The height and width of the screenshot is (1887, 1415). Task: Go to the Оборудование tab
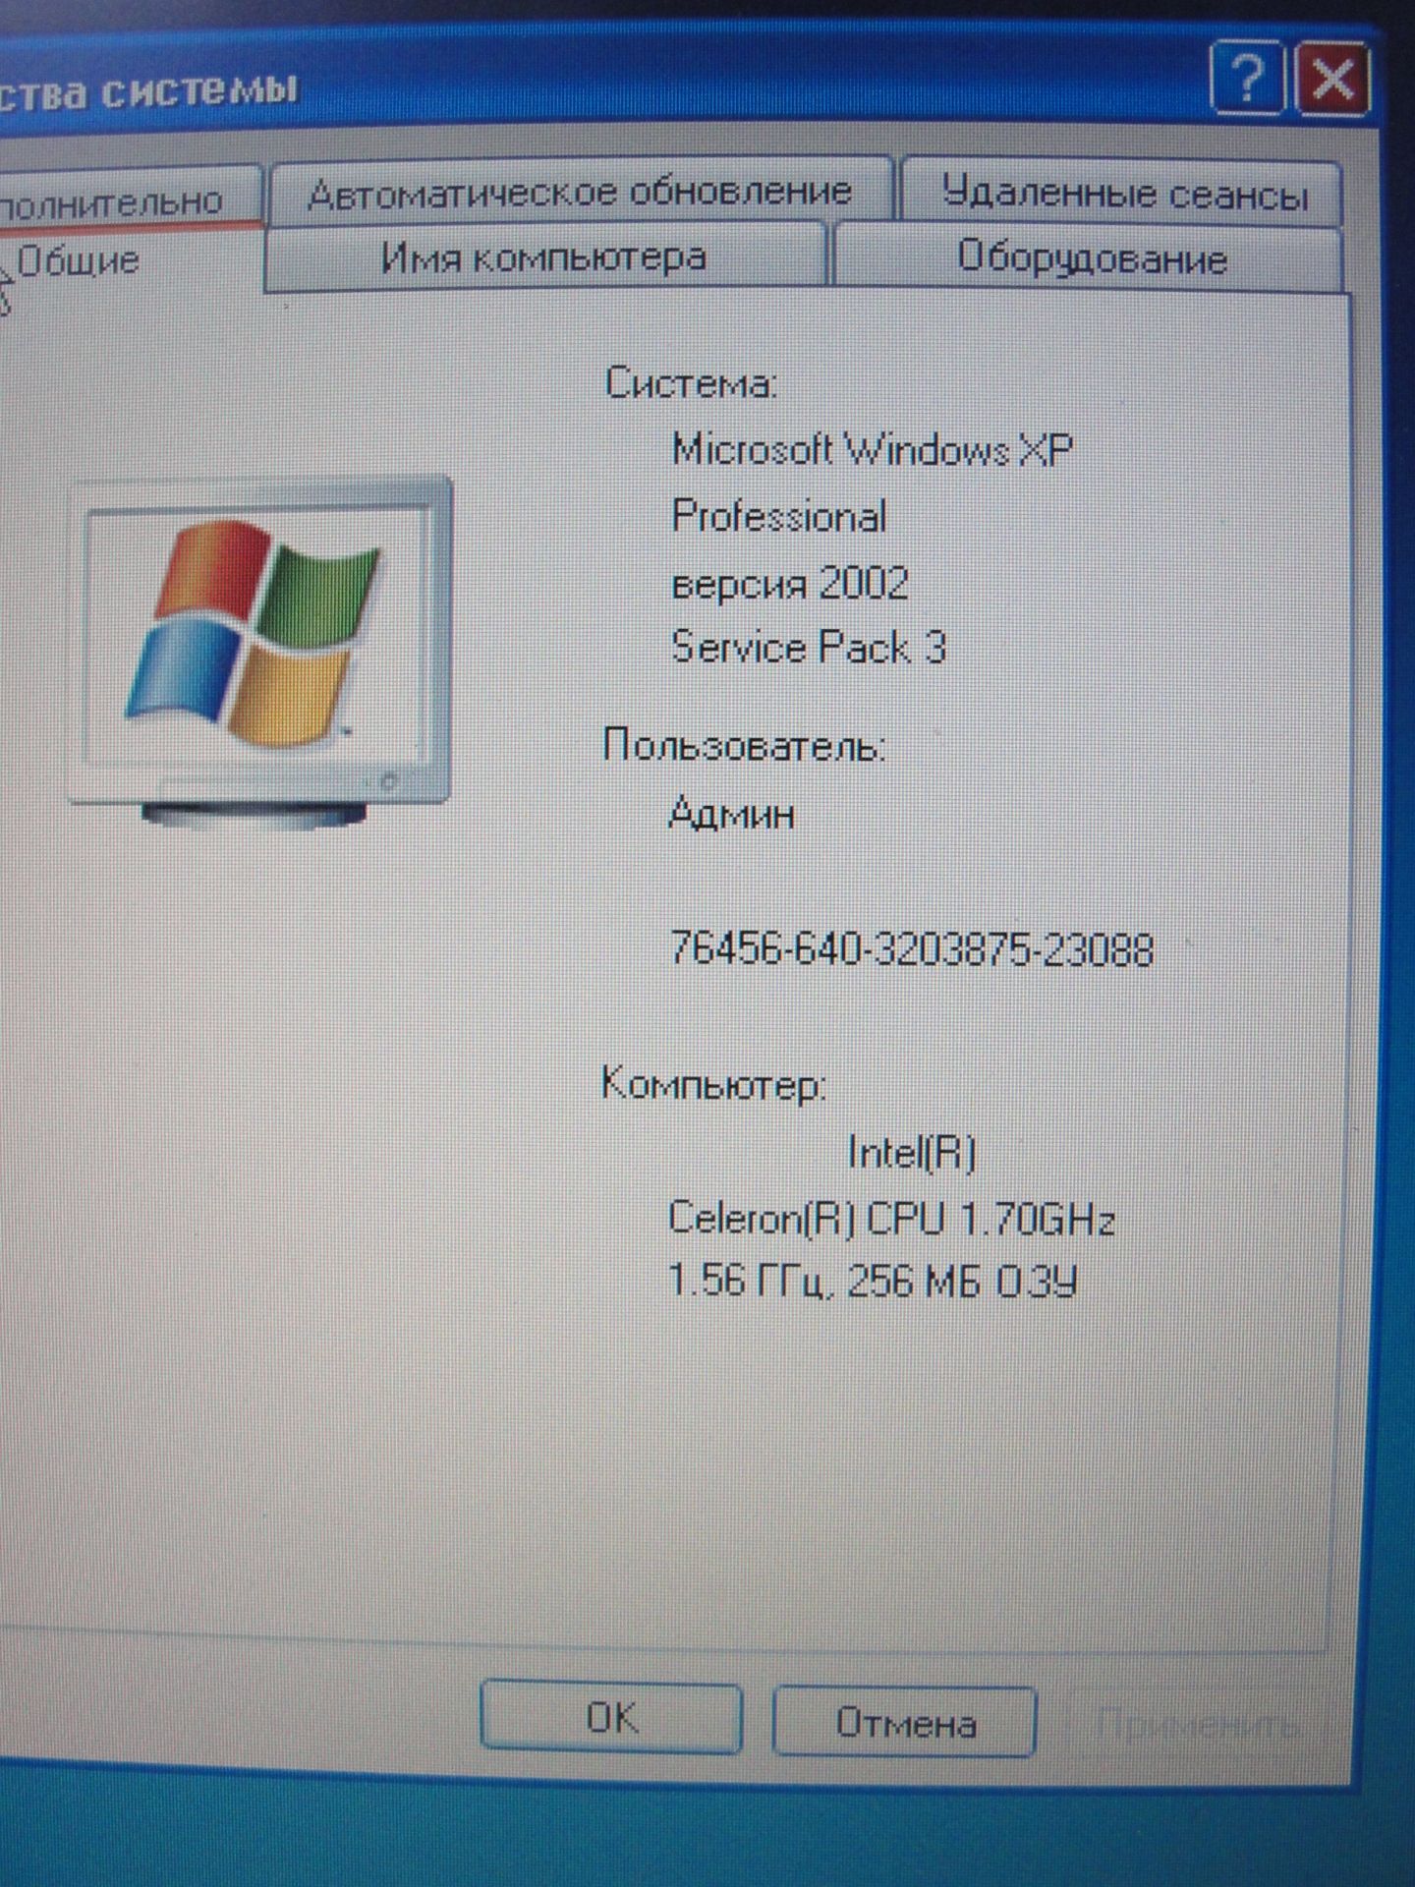[x=1091, y=258]
